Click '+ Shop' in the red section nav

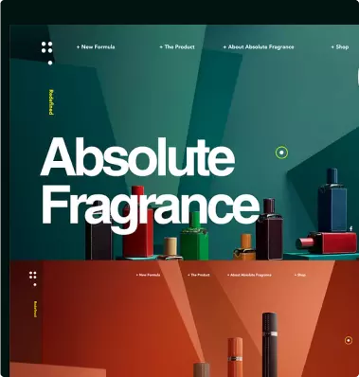click(300, 275)
